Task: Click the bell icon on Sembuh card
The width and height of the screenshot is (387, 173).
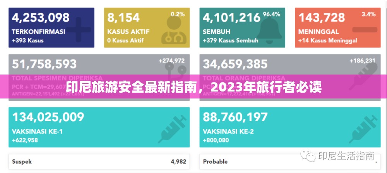Action: pos(269,29)
